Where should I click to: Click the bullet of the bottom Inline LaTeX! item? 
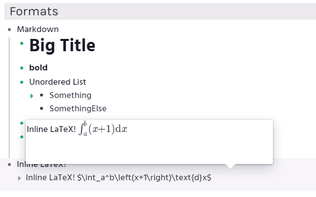click(9, 164)
